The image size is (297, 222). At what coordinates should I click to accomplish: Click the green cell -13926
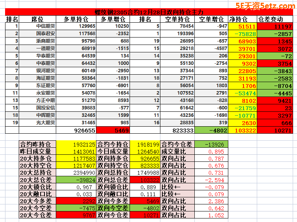tap(212, 144)
